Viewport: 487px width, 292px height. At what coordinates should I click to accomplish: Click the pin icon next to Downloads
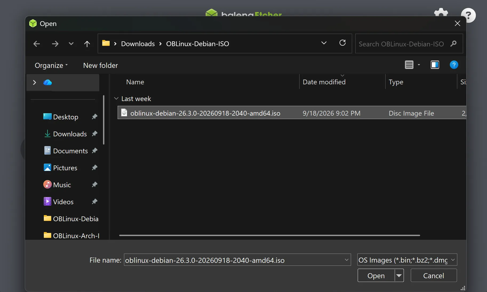click(94, 133)
